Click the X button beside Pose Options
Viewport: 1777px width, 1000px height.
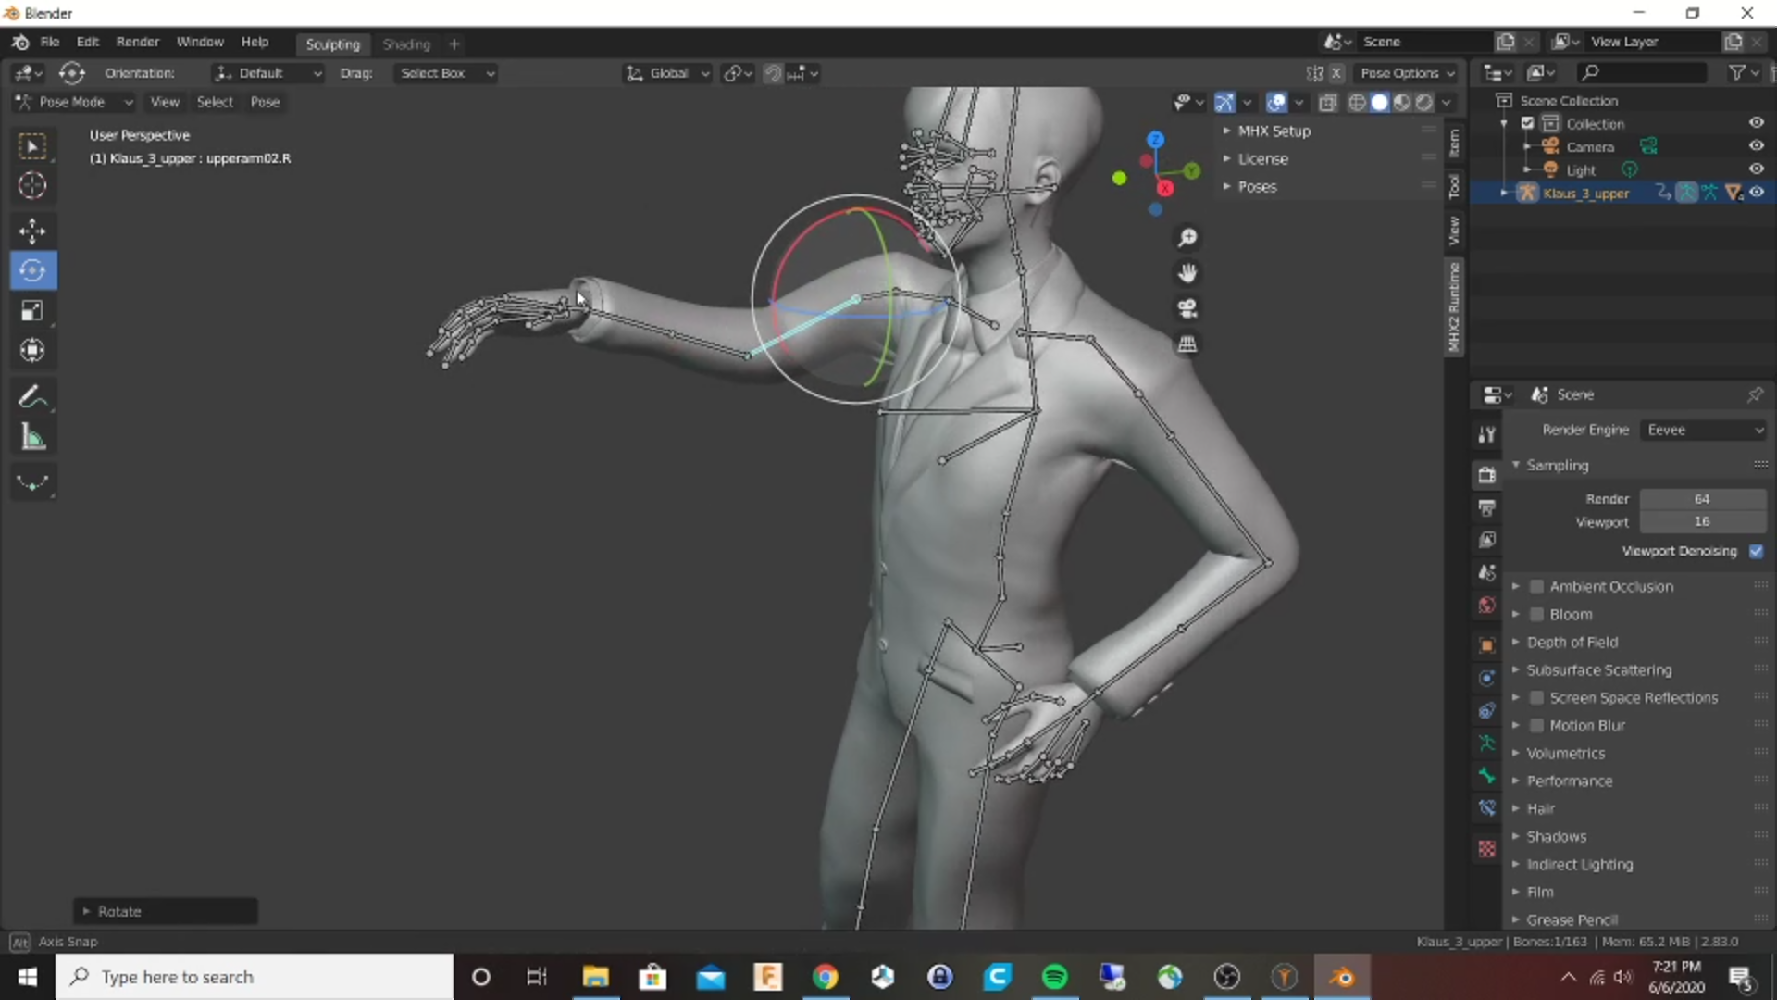click(1336, 73)
